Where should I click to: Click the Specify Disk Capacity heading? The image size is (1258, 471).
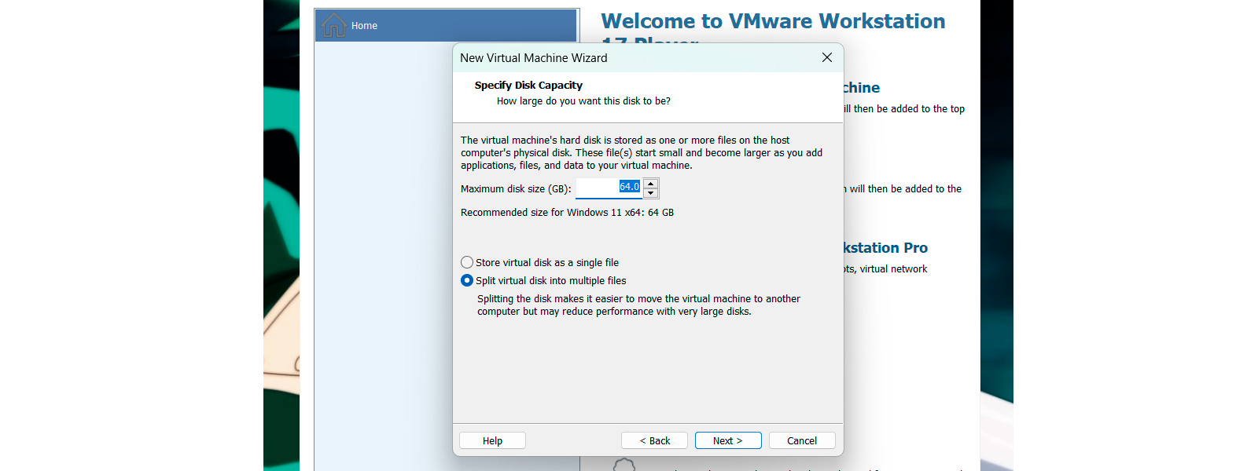coord(528,85)
